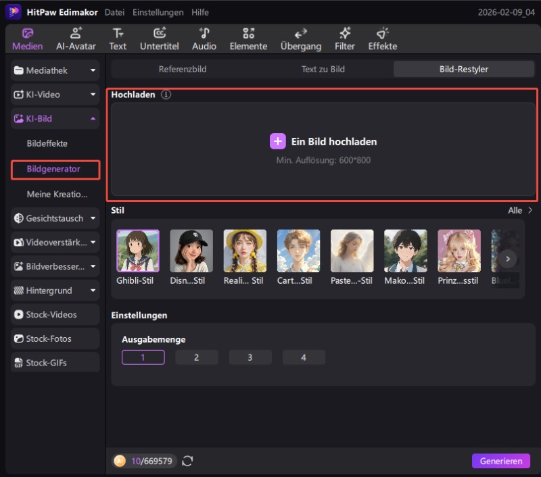The width and height of the screenshot is (541, 477).
Task: Click the Hochladen info icon
Action: coord(166,95)
